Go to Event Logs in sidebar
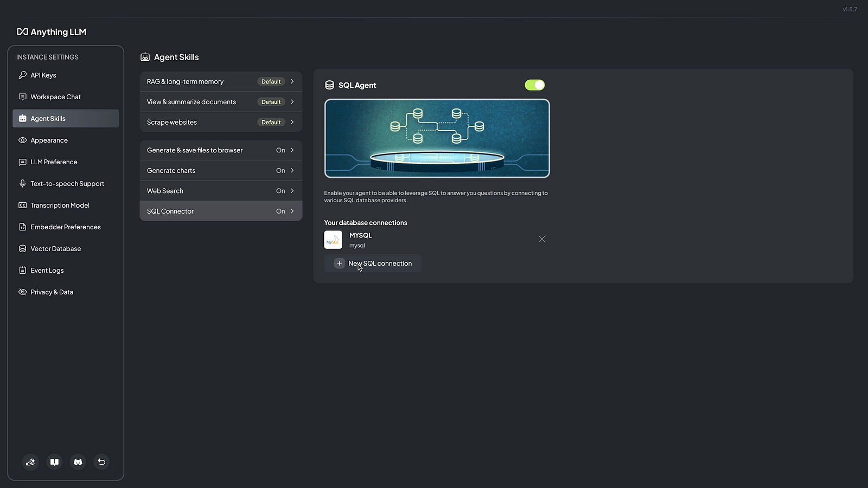 (x=47, y=271)
